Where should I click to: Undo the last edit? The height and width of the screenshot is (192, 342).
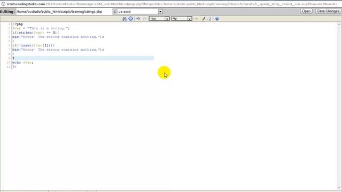[138, 19]
